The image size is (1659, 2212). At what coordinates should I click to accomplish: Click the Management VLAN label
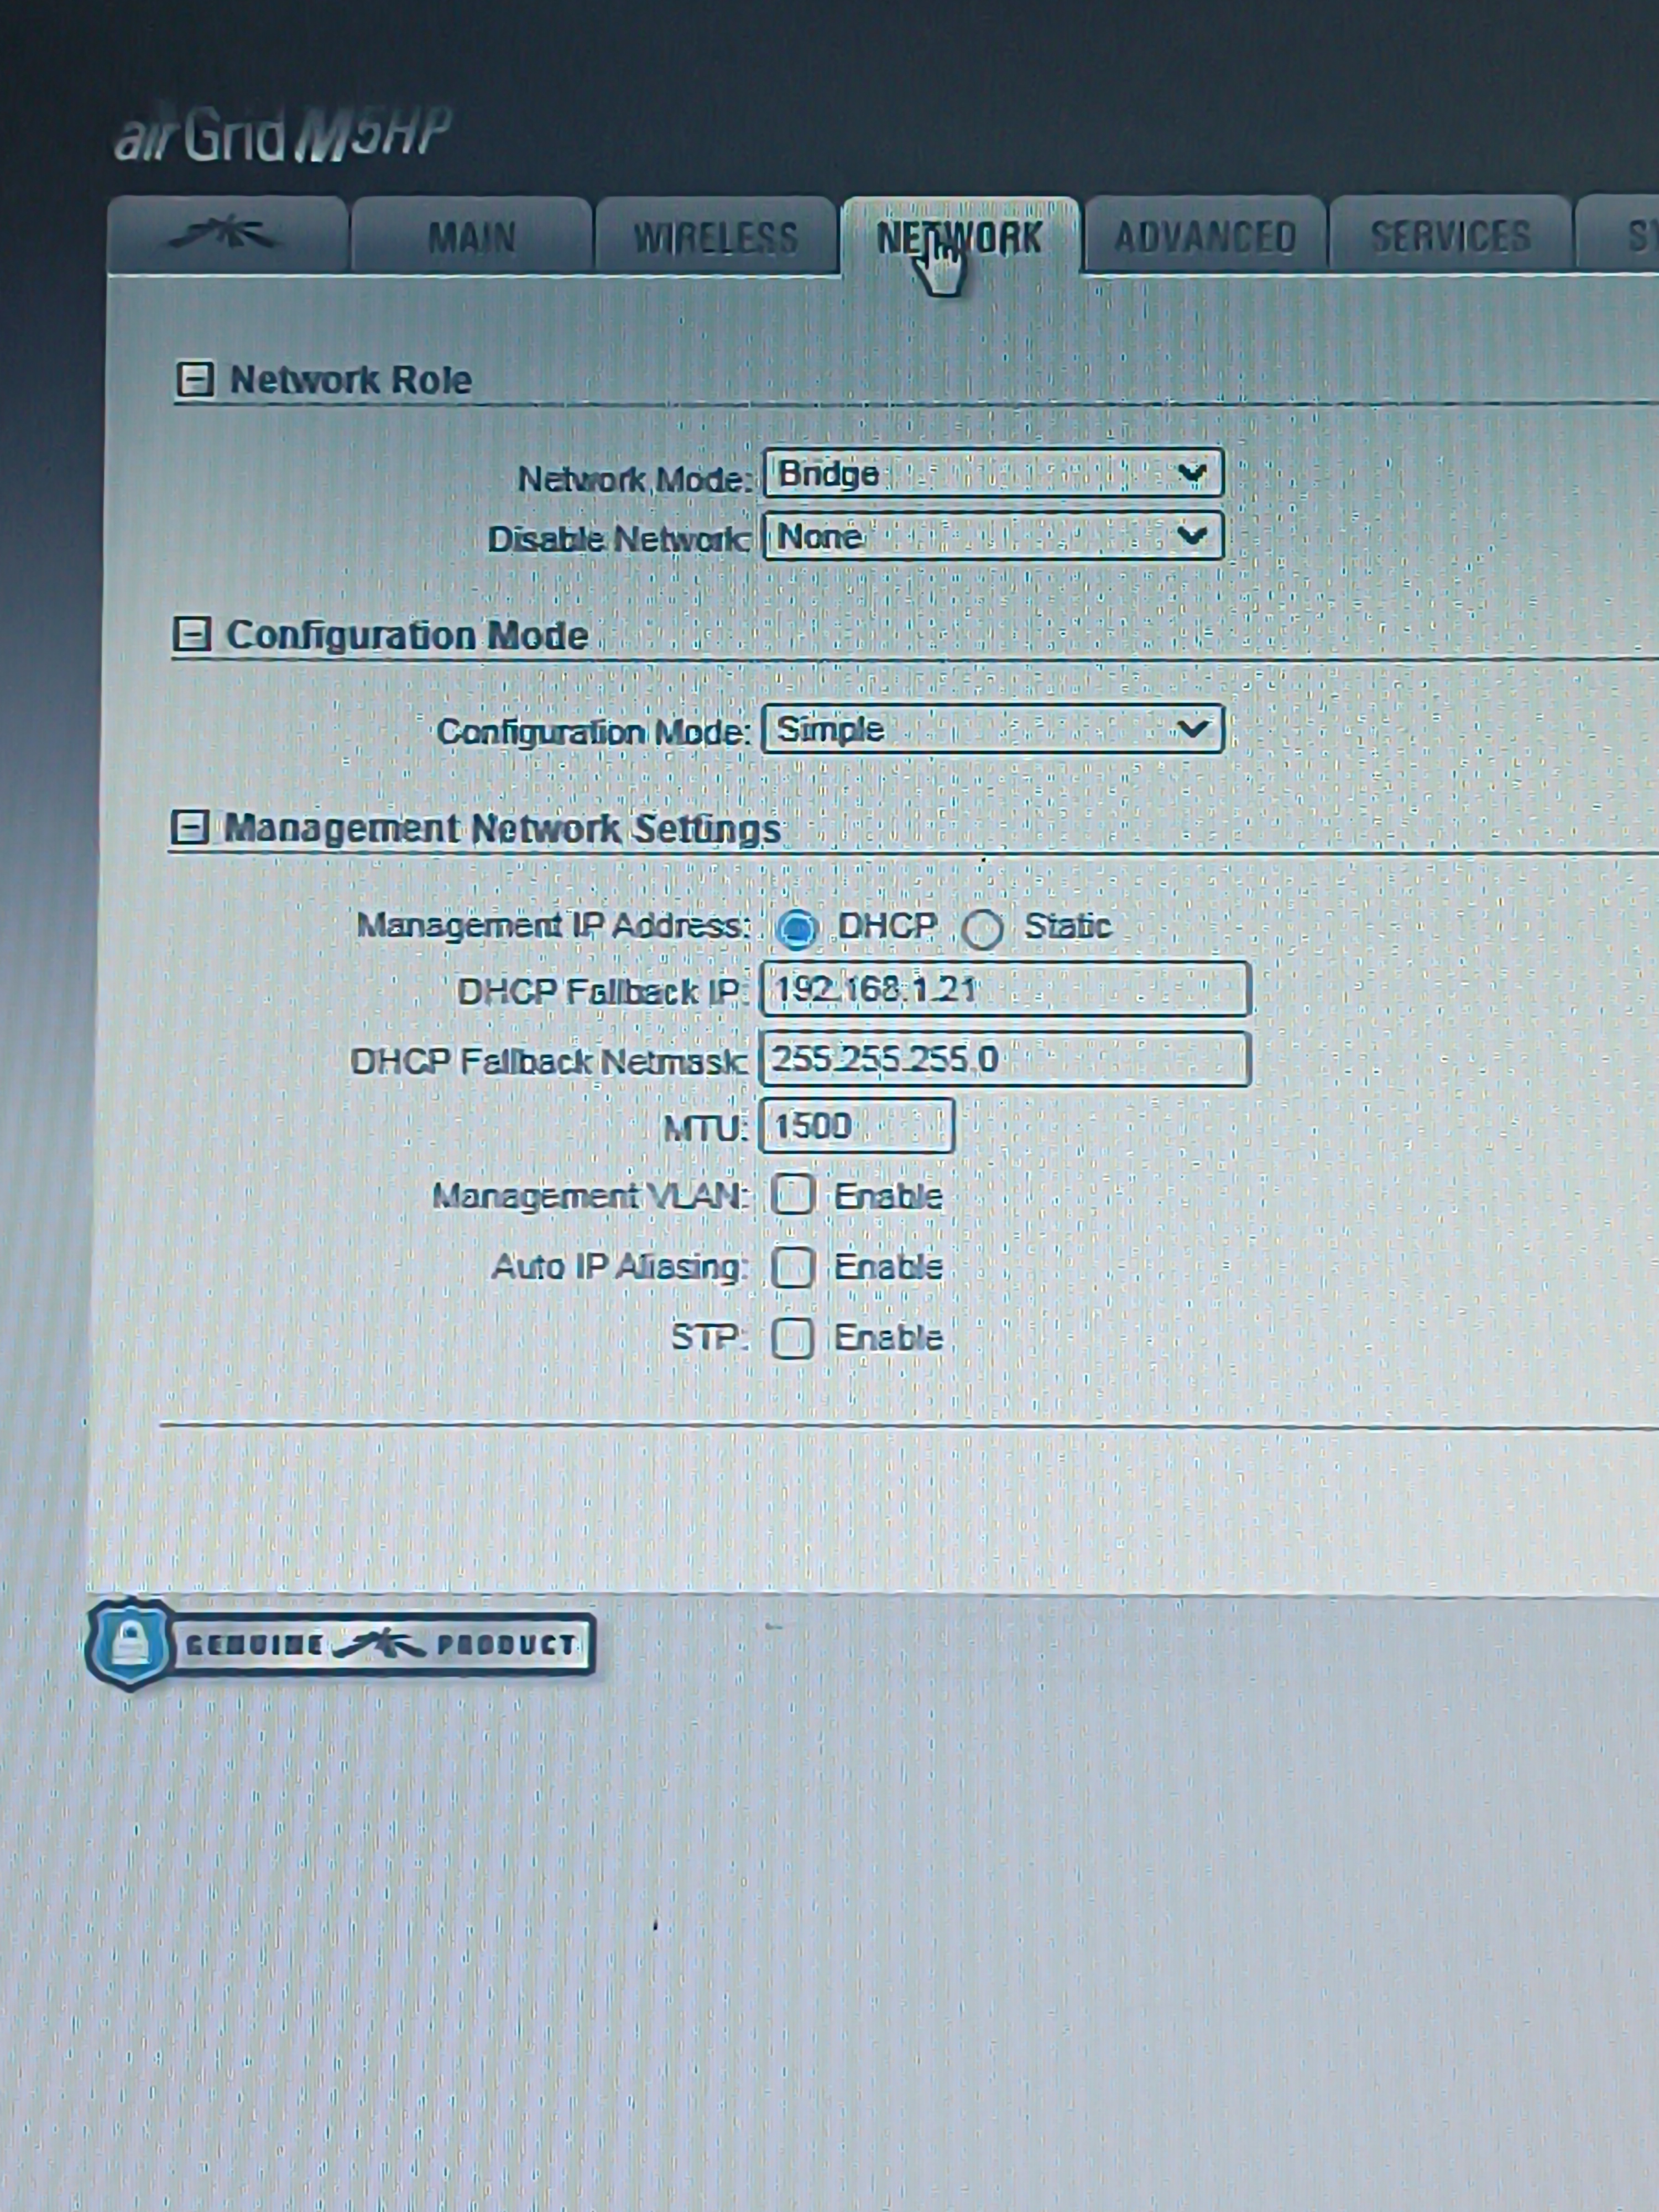point(590,1196)
